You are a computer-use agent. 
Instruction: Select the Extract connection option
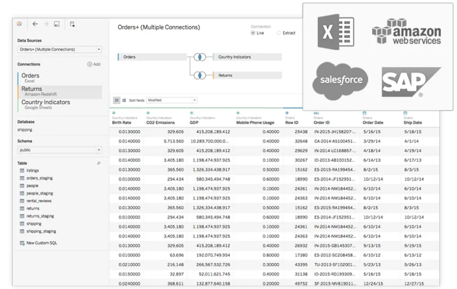[279, 33]
